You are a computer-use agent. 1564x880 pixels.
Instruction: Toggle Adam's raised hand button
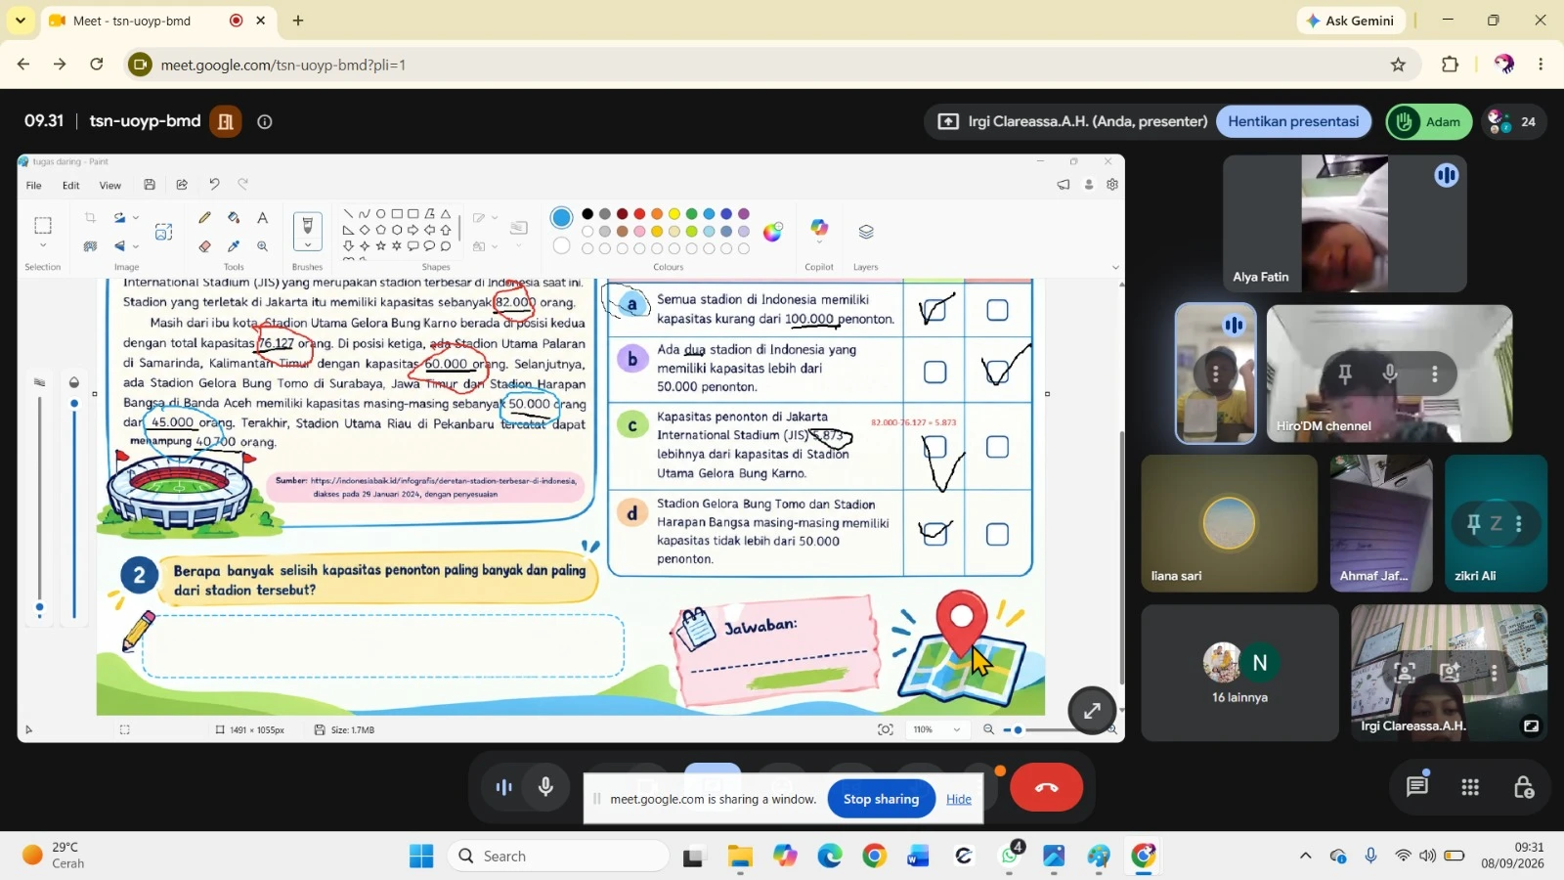1429,121
